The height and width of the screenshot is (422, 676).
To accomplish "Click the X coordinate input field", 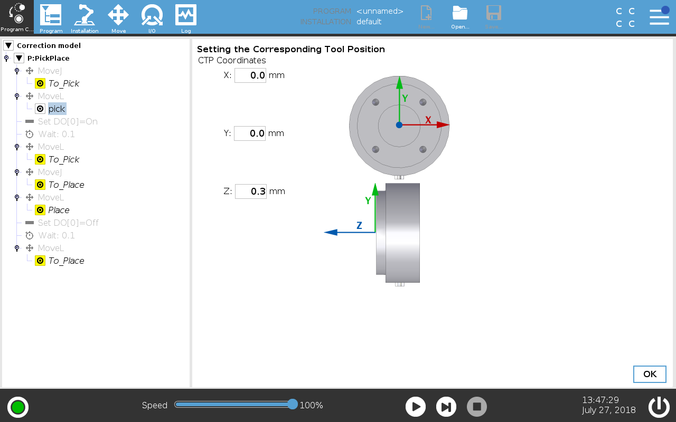I will click(250, 75).
